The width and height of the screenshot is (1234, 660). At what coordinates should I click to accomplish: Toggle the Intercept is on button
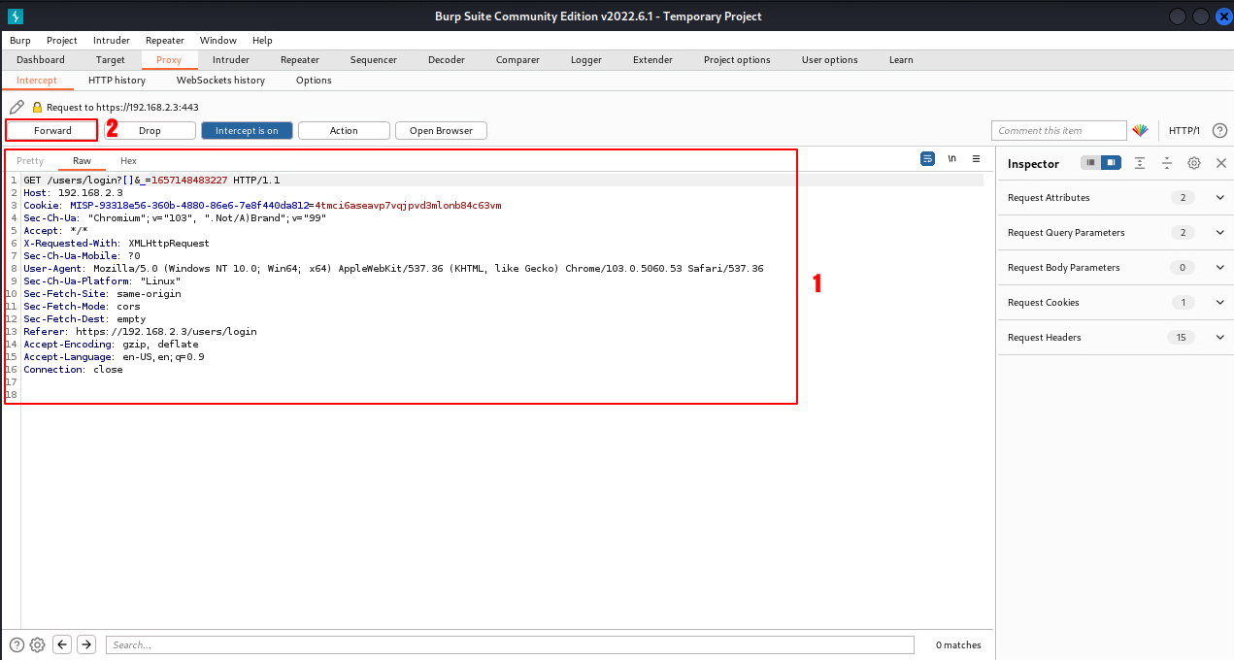pos(247,131)
